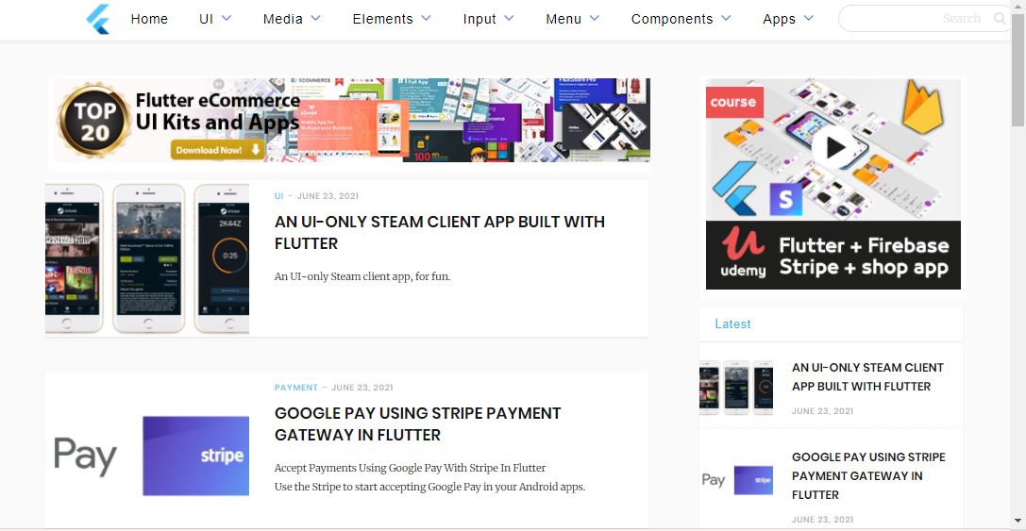The height and width of the screenshot is (531, 1026).
Task: Click the UI category tag on Steam article
Action: [279, 196]
